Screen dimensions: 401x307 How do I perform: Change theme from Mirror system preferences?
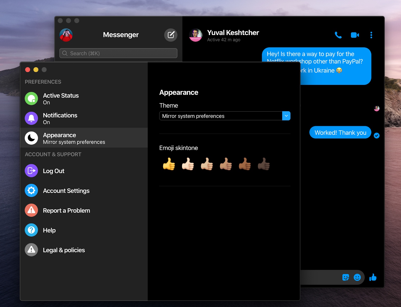[224, 116]
